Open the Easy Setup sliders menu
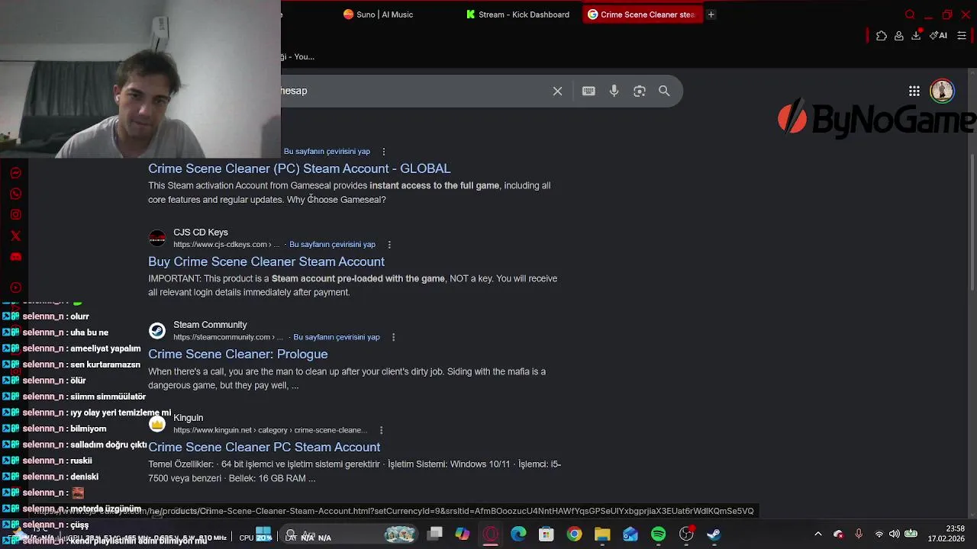Viewport: 977px width, 549px height. [x=962, y=35]
